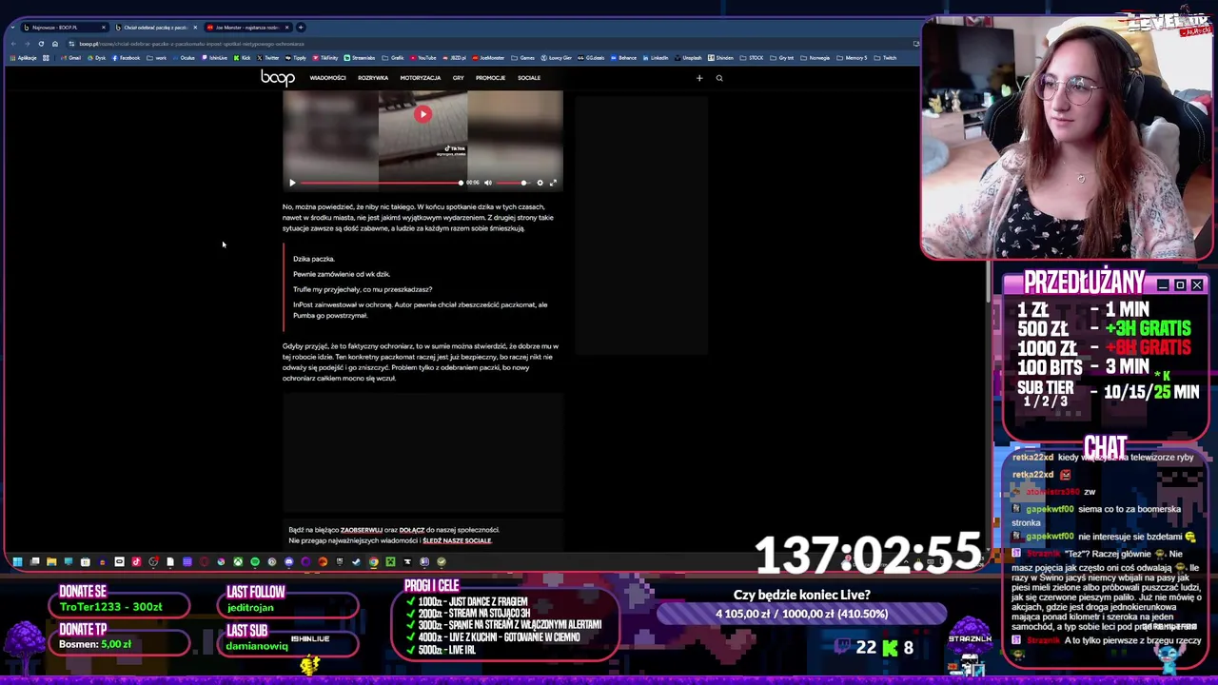Go to the GRY section
This screenshot has width=1218, height=685.
point(459,78)
